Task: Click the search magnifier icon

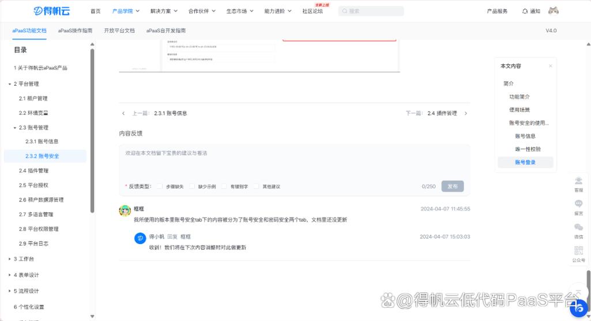Action: click(x=344, y=12)
